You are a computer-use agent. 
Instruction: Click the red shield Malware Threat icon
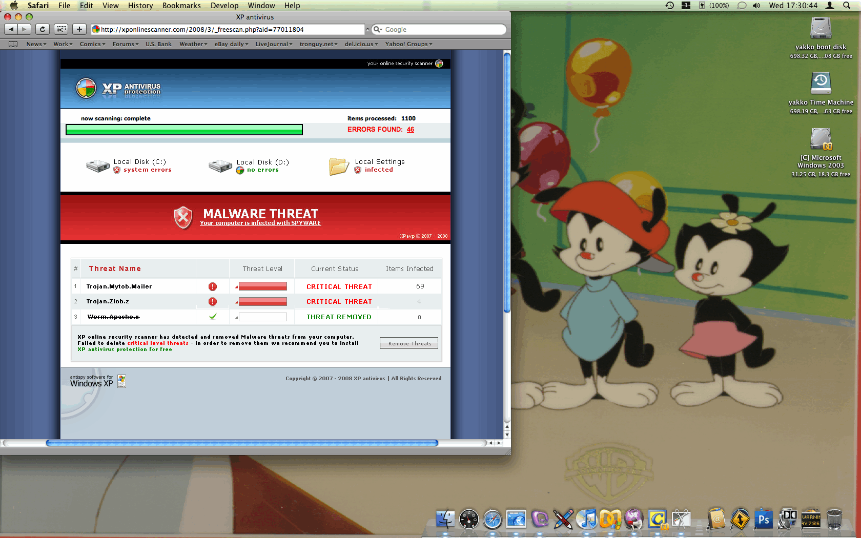[x=183, y=218]
